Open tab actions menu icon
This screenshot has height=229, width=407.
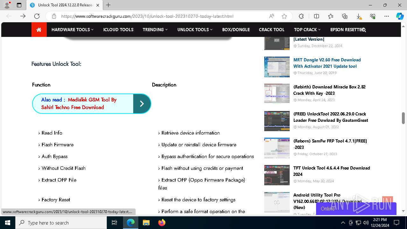click(19, 5)
